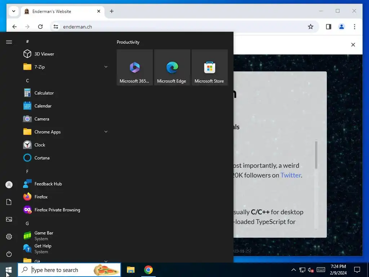Image resolution: width=369 pixels, height=277 pixels.
Task: Open the network status tray icon
Action: click(x=302, y=270)
